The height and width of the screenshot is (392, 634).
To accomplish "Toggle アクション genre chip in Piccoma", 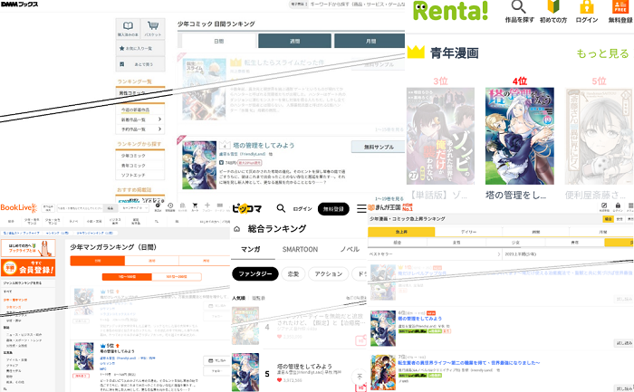I will click(328, 274).
